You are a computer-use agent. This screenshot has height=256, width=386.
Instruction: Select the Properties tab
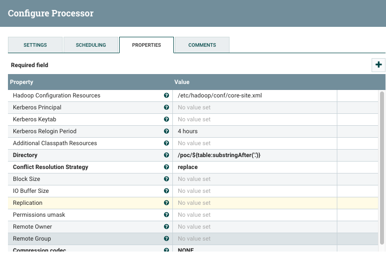pos(147,45)
